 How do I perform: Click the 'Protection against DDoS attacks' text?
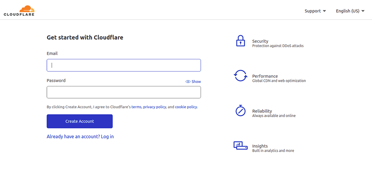pyautogui.click(x=278, y=46)
